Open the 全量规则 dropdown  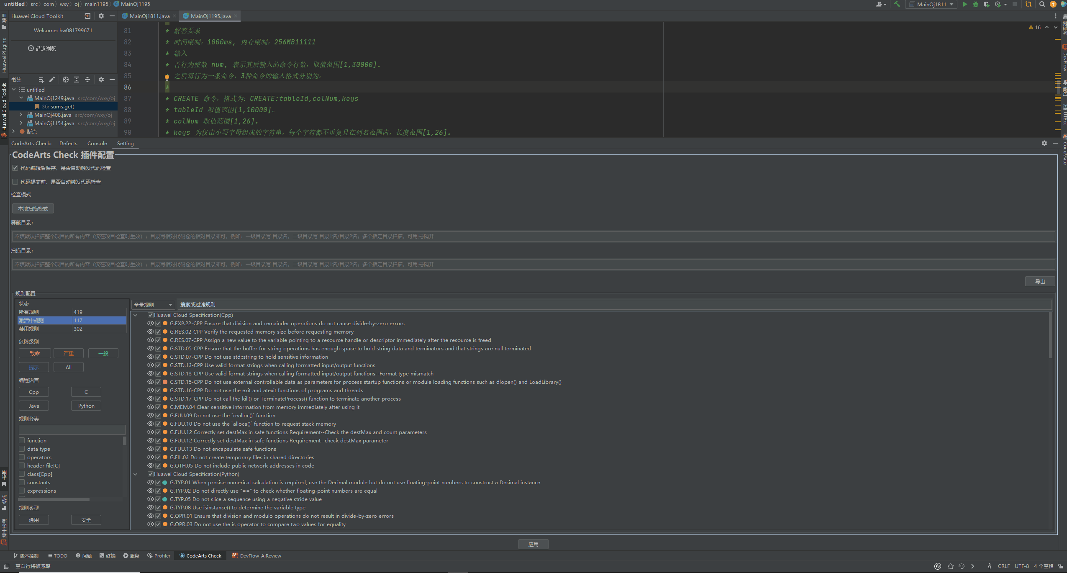pos(153,305)
